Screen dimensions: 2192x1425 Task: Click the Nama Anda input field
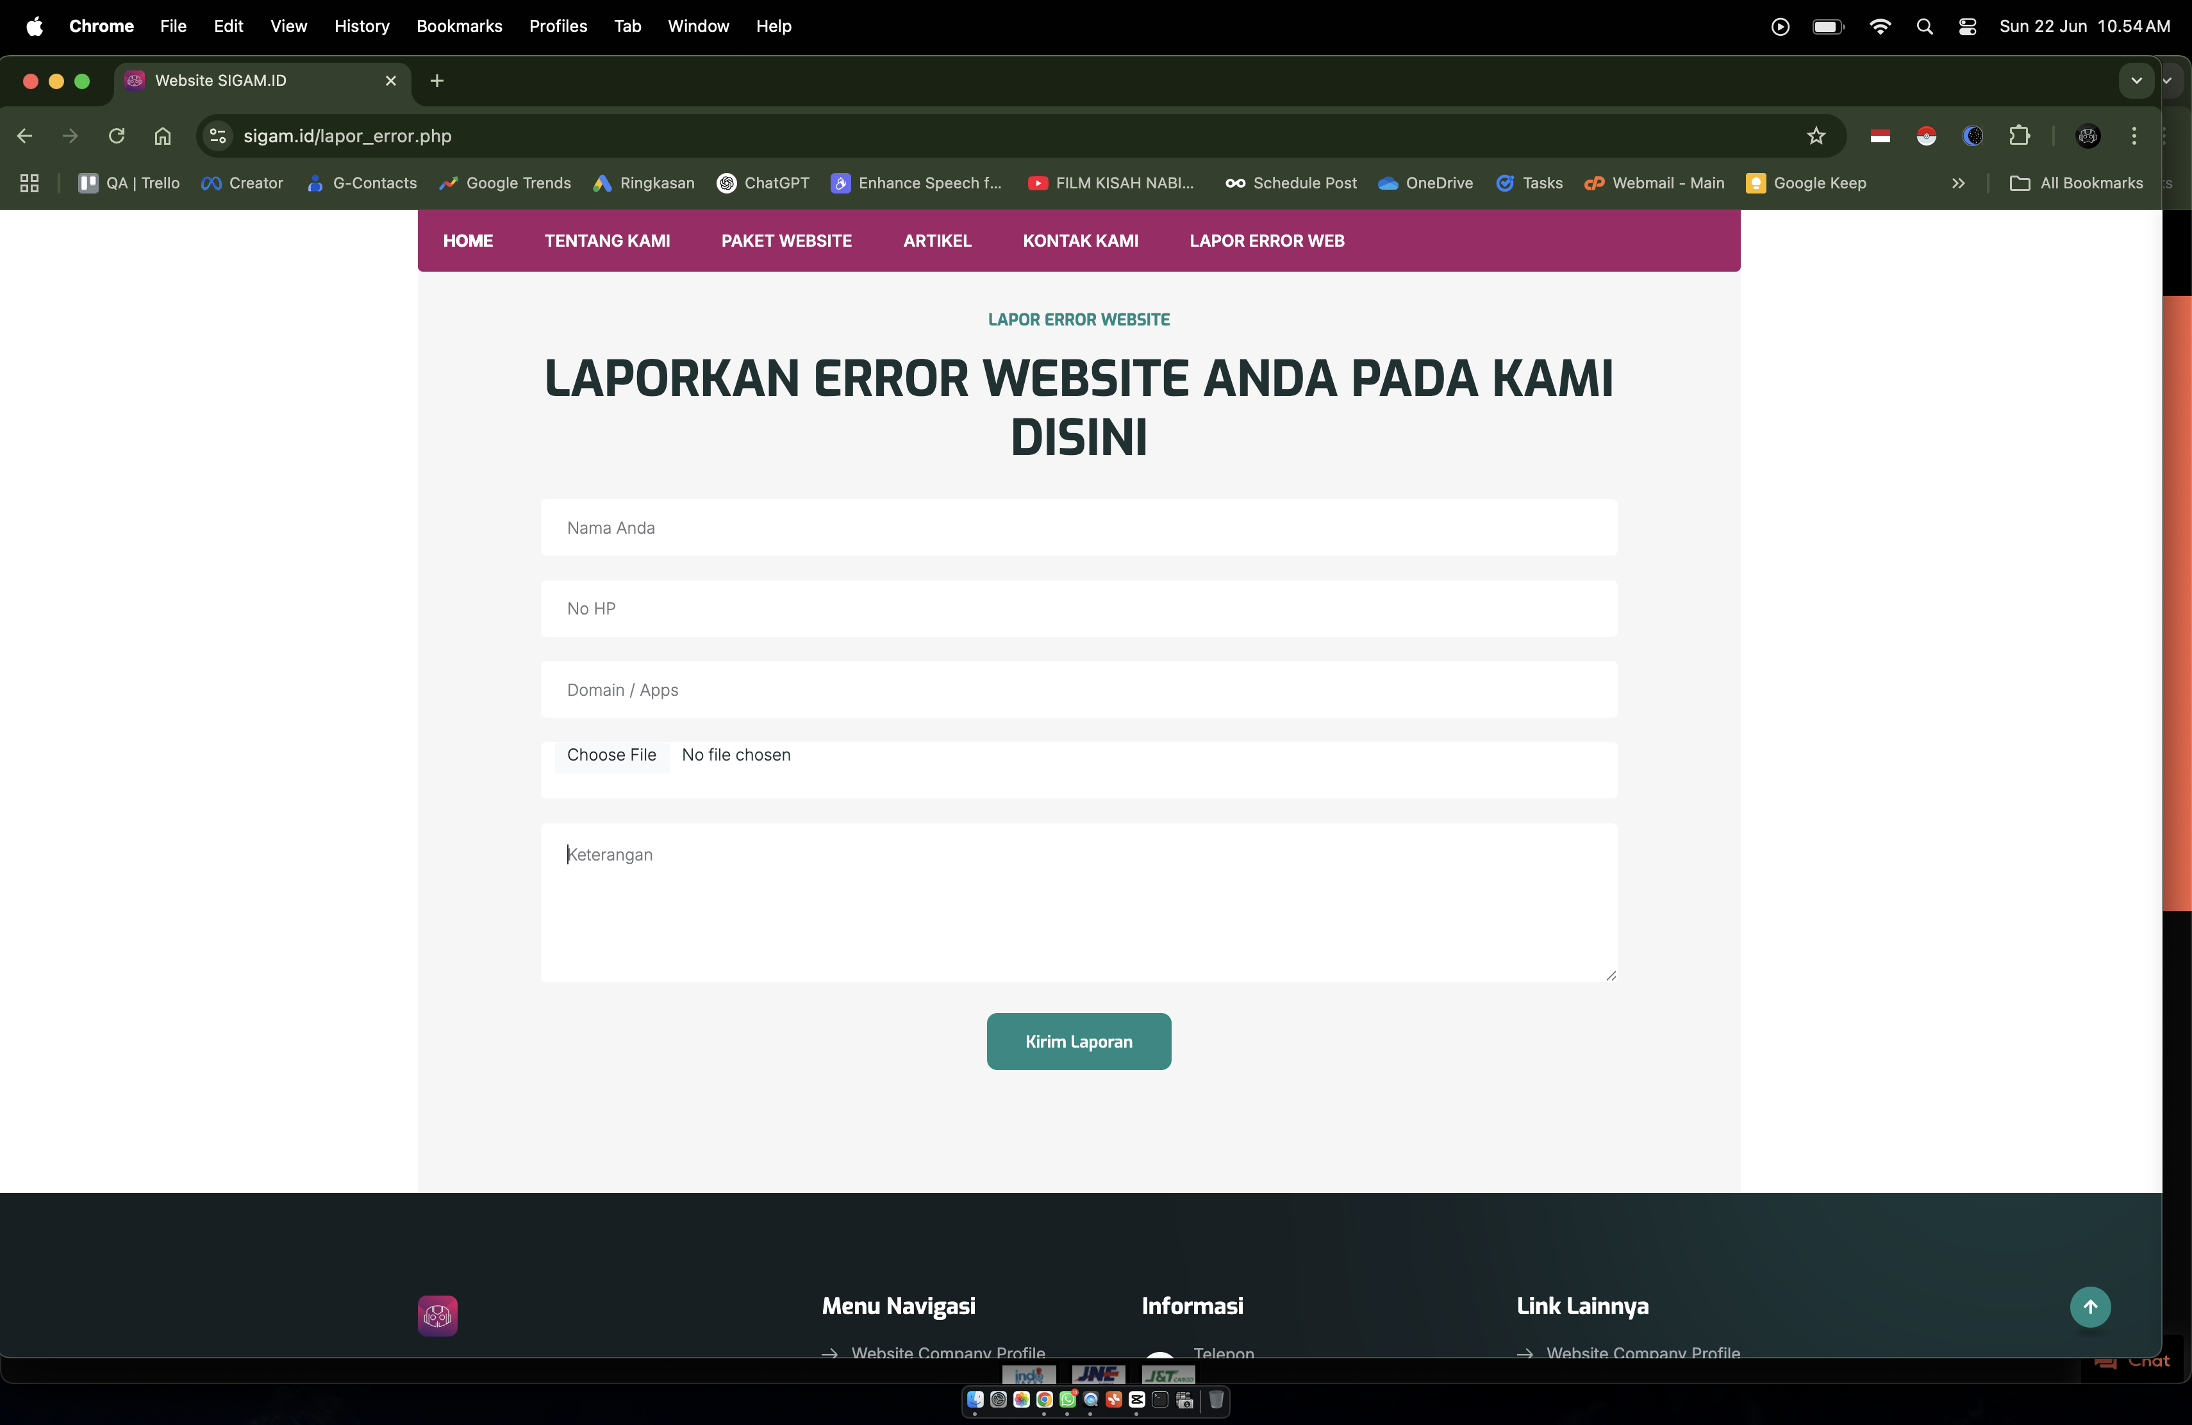coord(1079,527)
